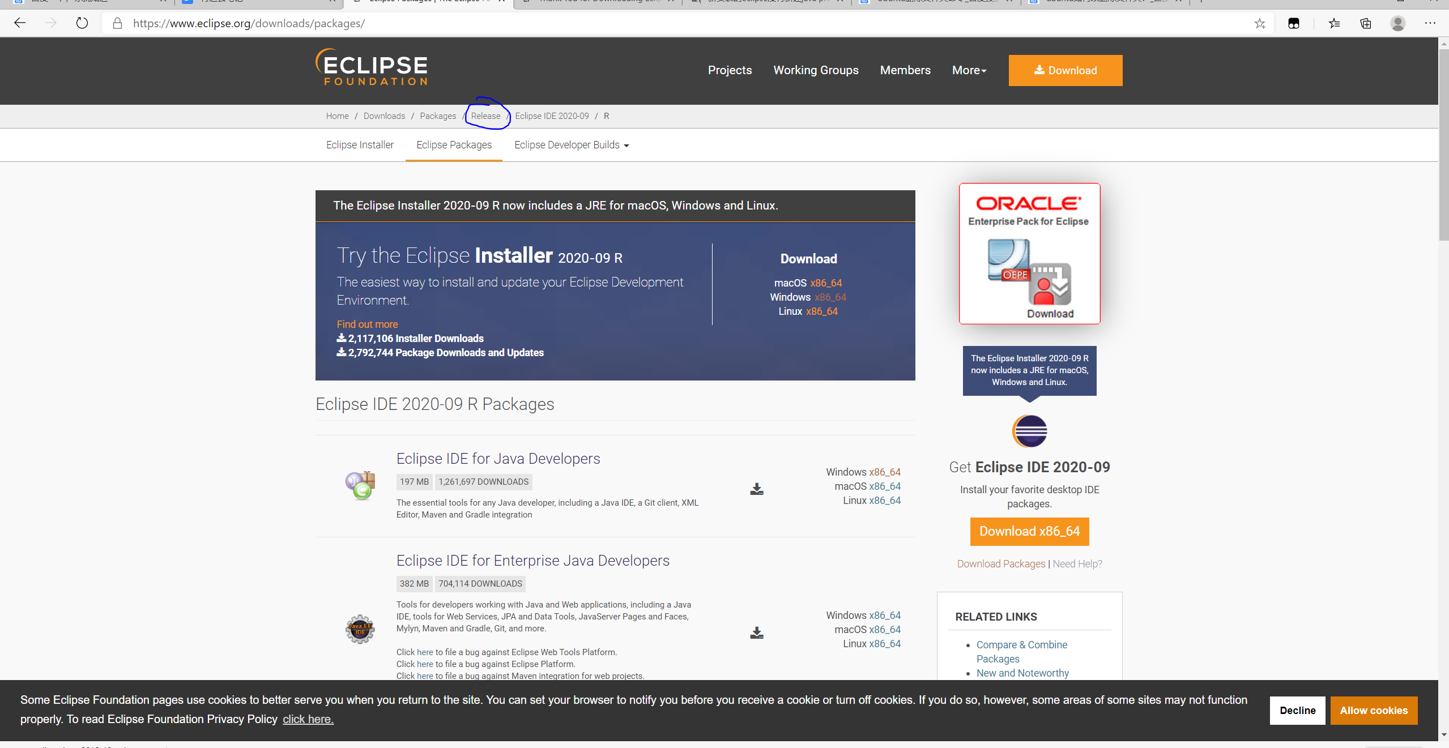Click the download icon for Enterprise Java Developers package
This screenshot has height=748, width=1449.
[757, 632]
